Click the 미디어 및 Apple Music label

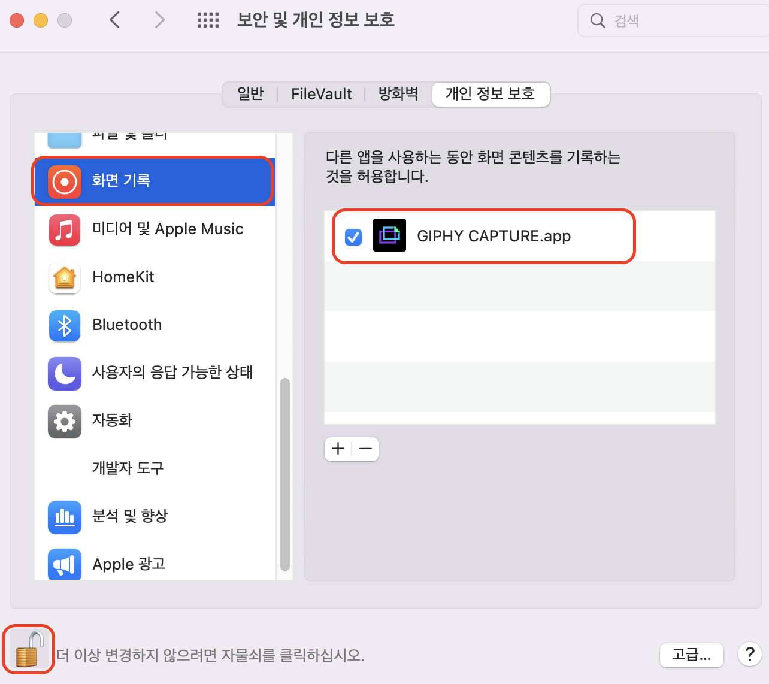(x=168, y=229)
